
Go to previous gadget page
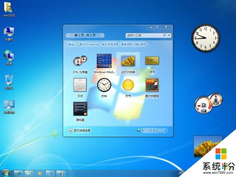click(68, 35)
